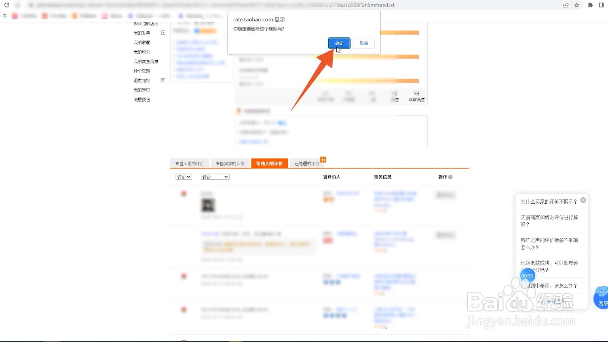The height and width of the screenshot is (342, 608).
Task: Open 流量钱包 in the sidebar
Action: point(142,100)
